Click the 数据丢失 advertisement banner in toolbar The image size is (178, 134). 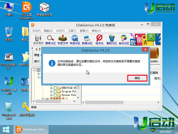[x=145, y=39]
